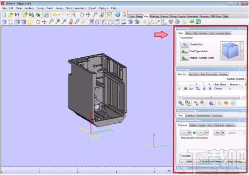The height and width of the screenshot is (175, 249).
Task: Open the measurement type icon dropdown arrow
Action: click(x=223, y=132)
